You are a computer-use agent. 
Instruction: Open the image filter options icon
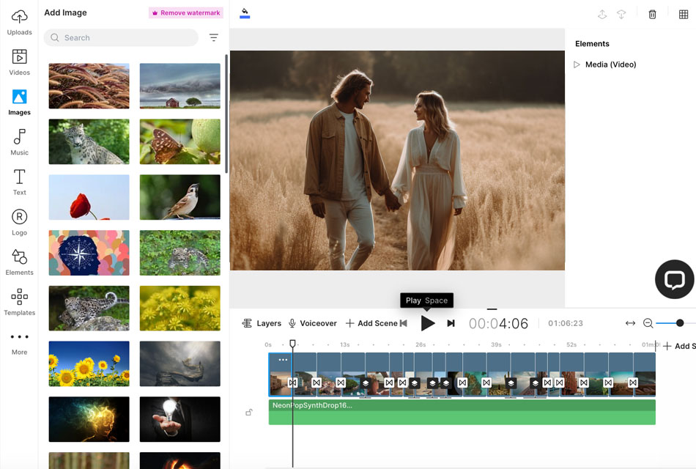pos(213,38)
